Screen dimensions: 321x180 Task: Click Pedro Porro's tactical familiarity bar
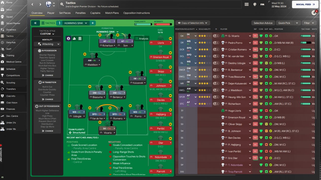[x=305, y=43]
